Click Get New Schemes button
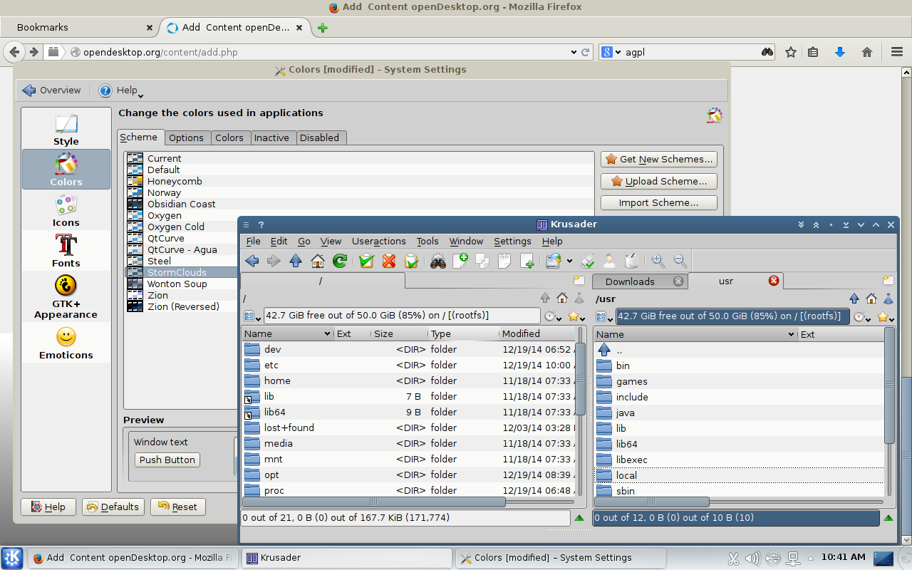 [659, 159]
